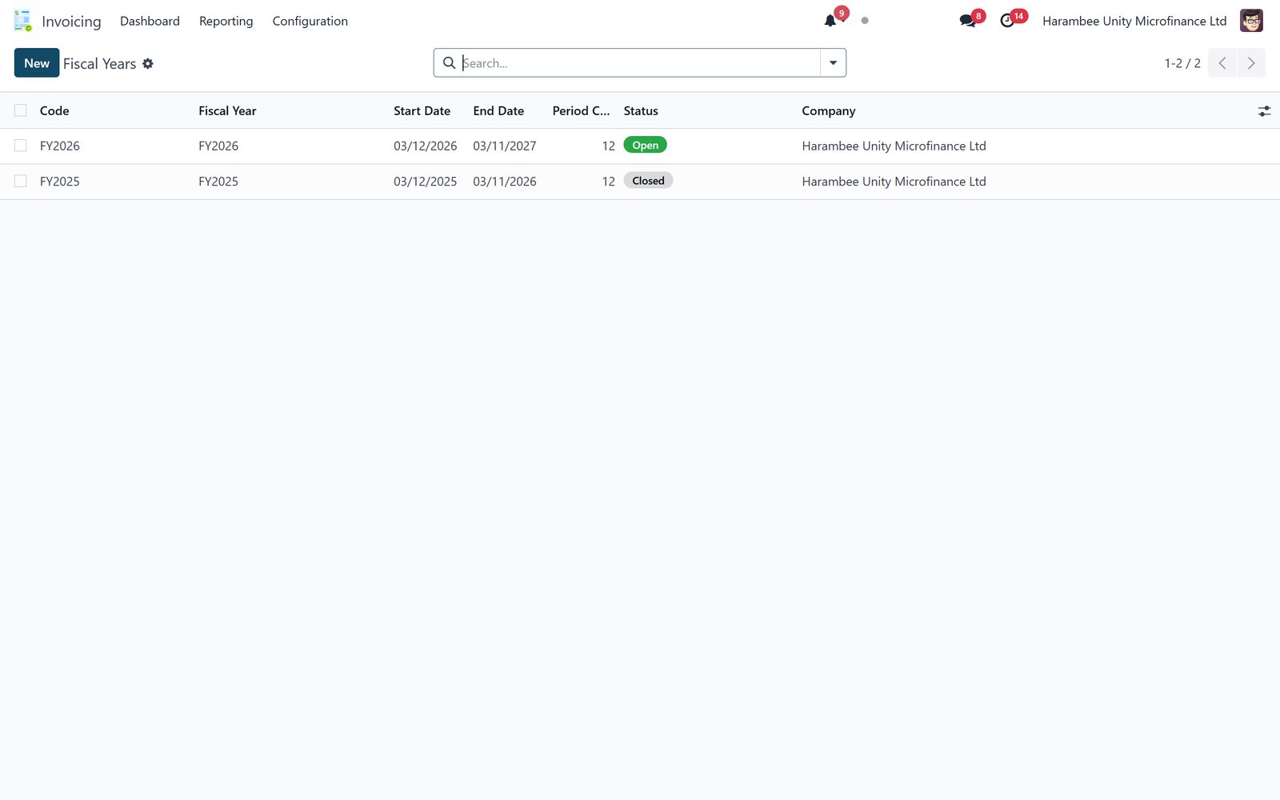Image resolution: width=1280 pixels, height=800 pixels.
Task: Switch company via Harambee Unity Microfinance Ltd
Action: click(1134, 21)
